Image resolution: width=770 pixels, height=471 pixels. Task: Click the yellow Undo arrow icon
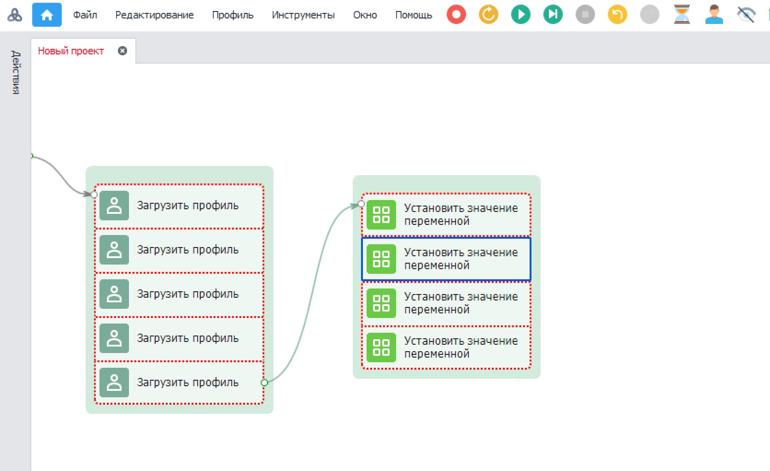click(617, 15)
